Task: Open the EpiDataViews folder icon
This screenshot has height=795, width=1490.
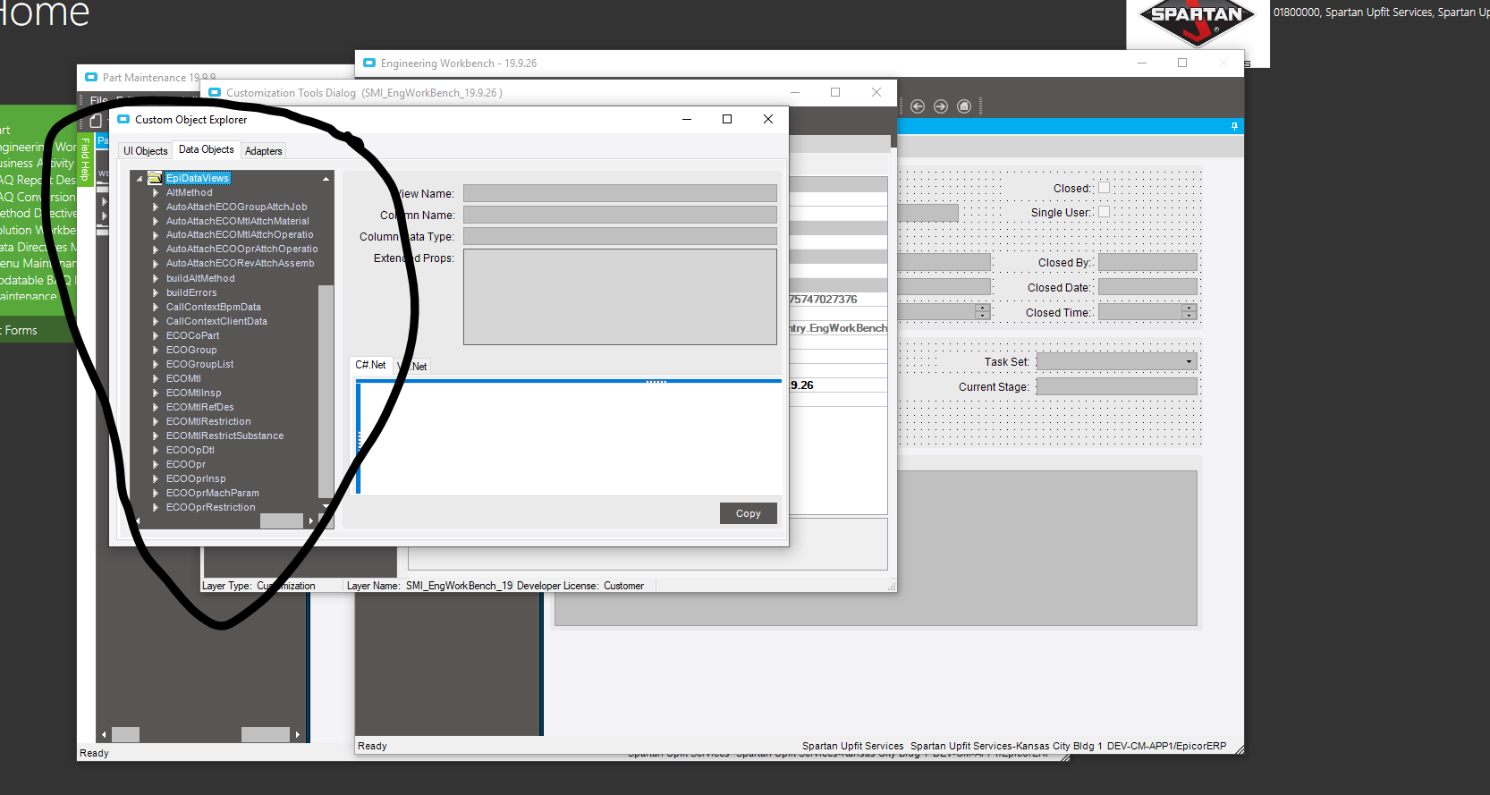Action: (156, 178)
